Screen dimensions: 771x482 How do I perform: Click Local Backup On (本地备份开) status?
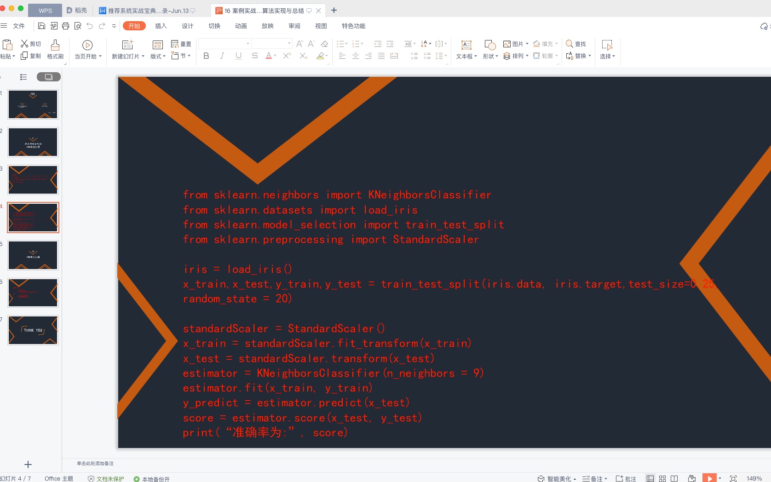[152, 479]
